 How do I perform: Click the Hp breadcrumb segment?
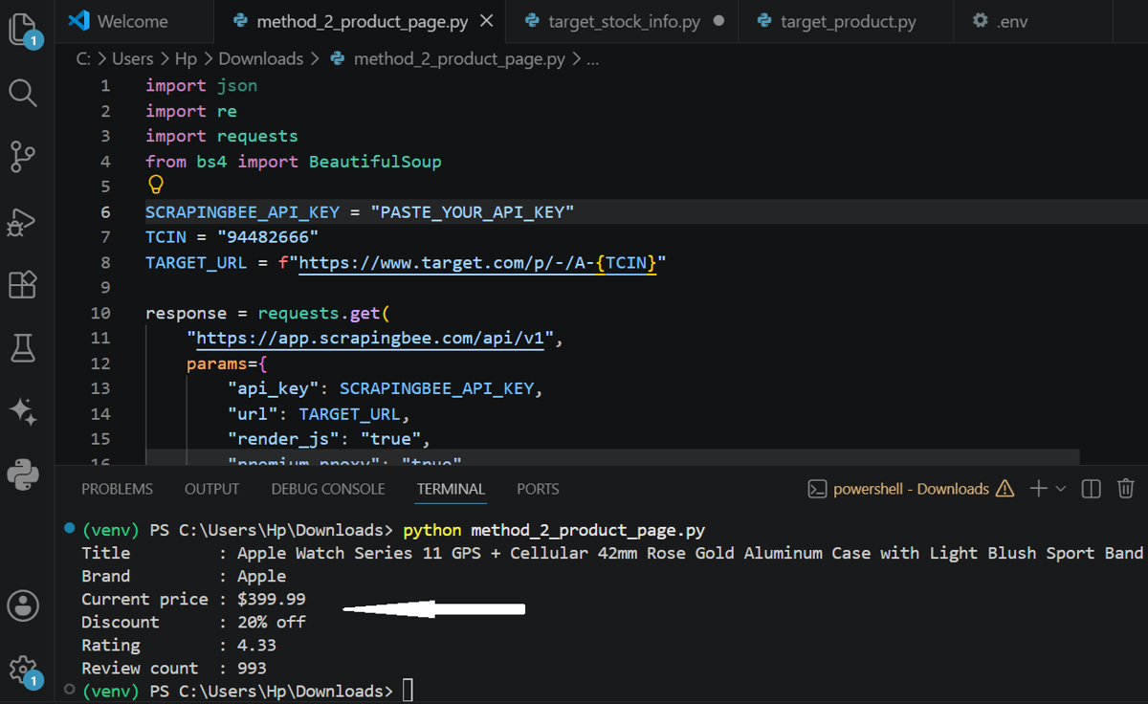[x=186, y=59]
